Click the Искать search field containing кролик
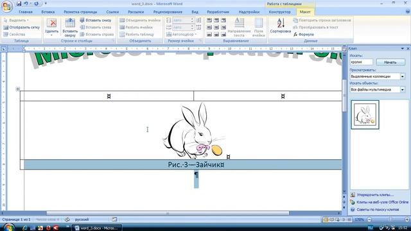The height and width of the screenshot is (231, 411). coord(361,62)
